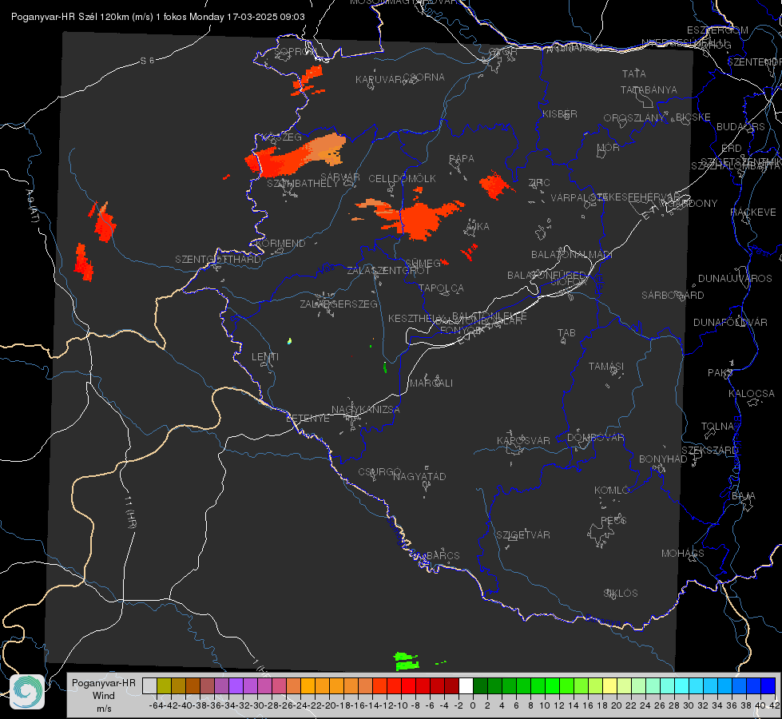Click the MÓR city label

(x=609, y=147)
